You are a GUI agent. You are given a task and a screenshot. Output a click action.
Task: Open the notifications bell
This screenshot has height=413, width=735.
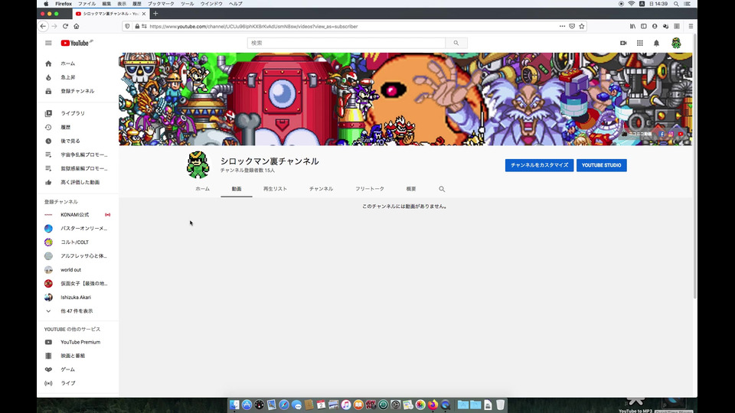[x=656, y=43]
